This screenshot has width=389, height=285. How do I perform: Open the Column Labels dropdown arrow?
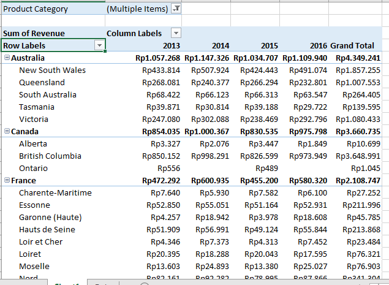click(x=176, y=33)
